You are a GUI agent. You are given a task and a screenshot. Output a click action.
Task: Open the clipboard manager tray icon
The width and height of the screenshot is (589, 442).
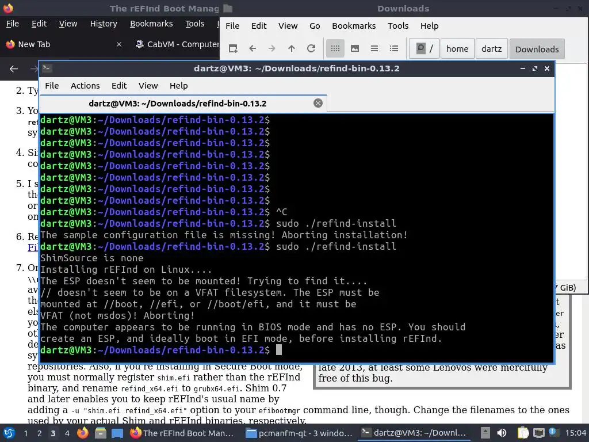click(x=523, y=433)
